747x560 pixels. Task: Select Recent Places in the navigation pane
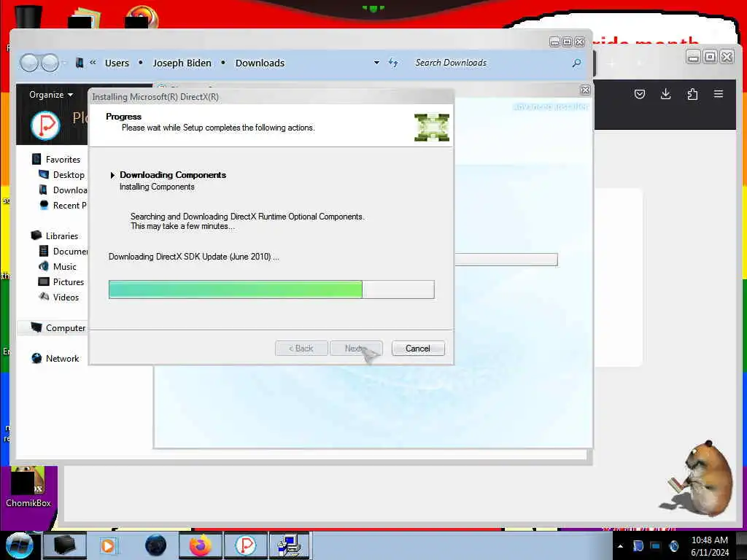pos(69,205)
